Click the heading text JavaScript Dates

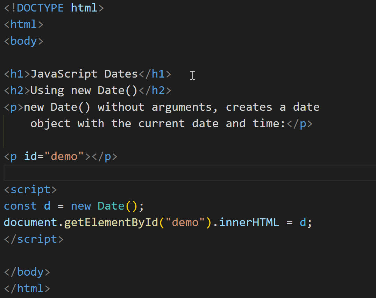(84, 74)
